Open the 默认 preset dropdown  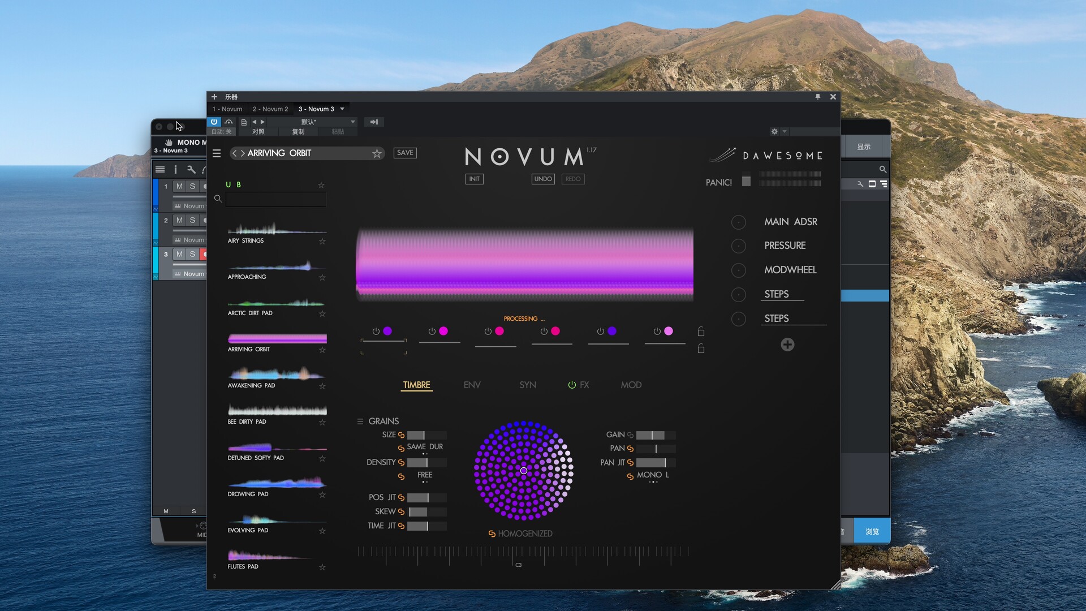click(352, 122)
